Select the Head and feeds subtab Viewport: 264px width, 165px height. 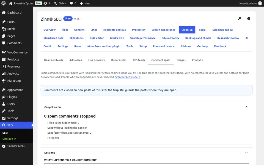[53, 60]
